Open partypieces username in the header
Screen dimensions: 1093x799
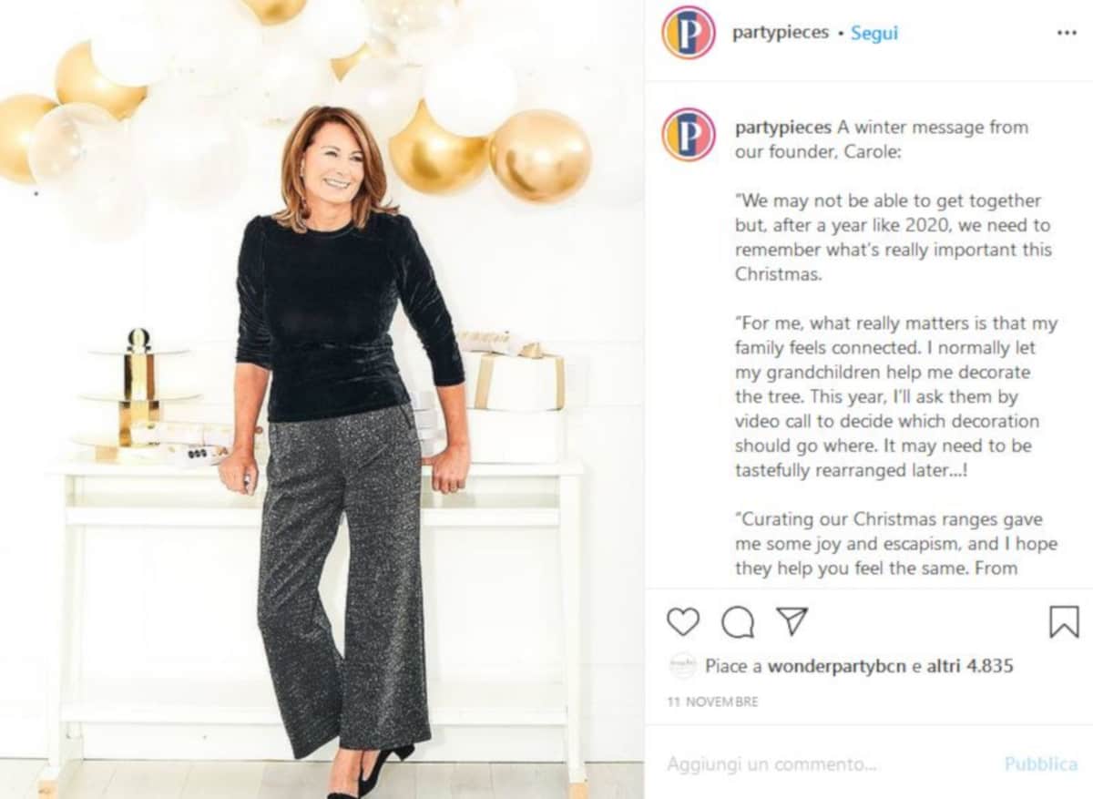pos(781,33)
